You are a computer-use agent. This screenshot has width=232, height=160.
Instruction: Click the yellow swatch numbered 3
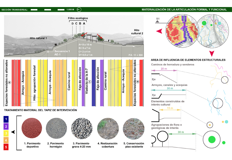6,133
